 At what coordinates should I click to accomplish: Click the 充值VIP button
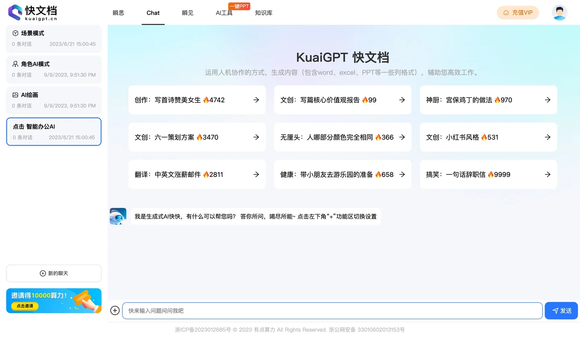pyautogui.click(x=518, y=12)
